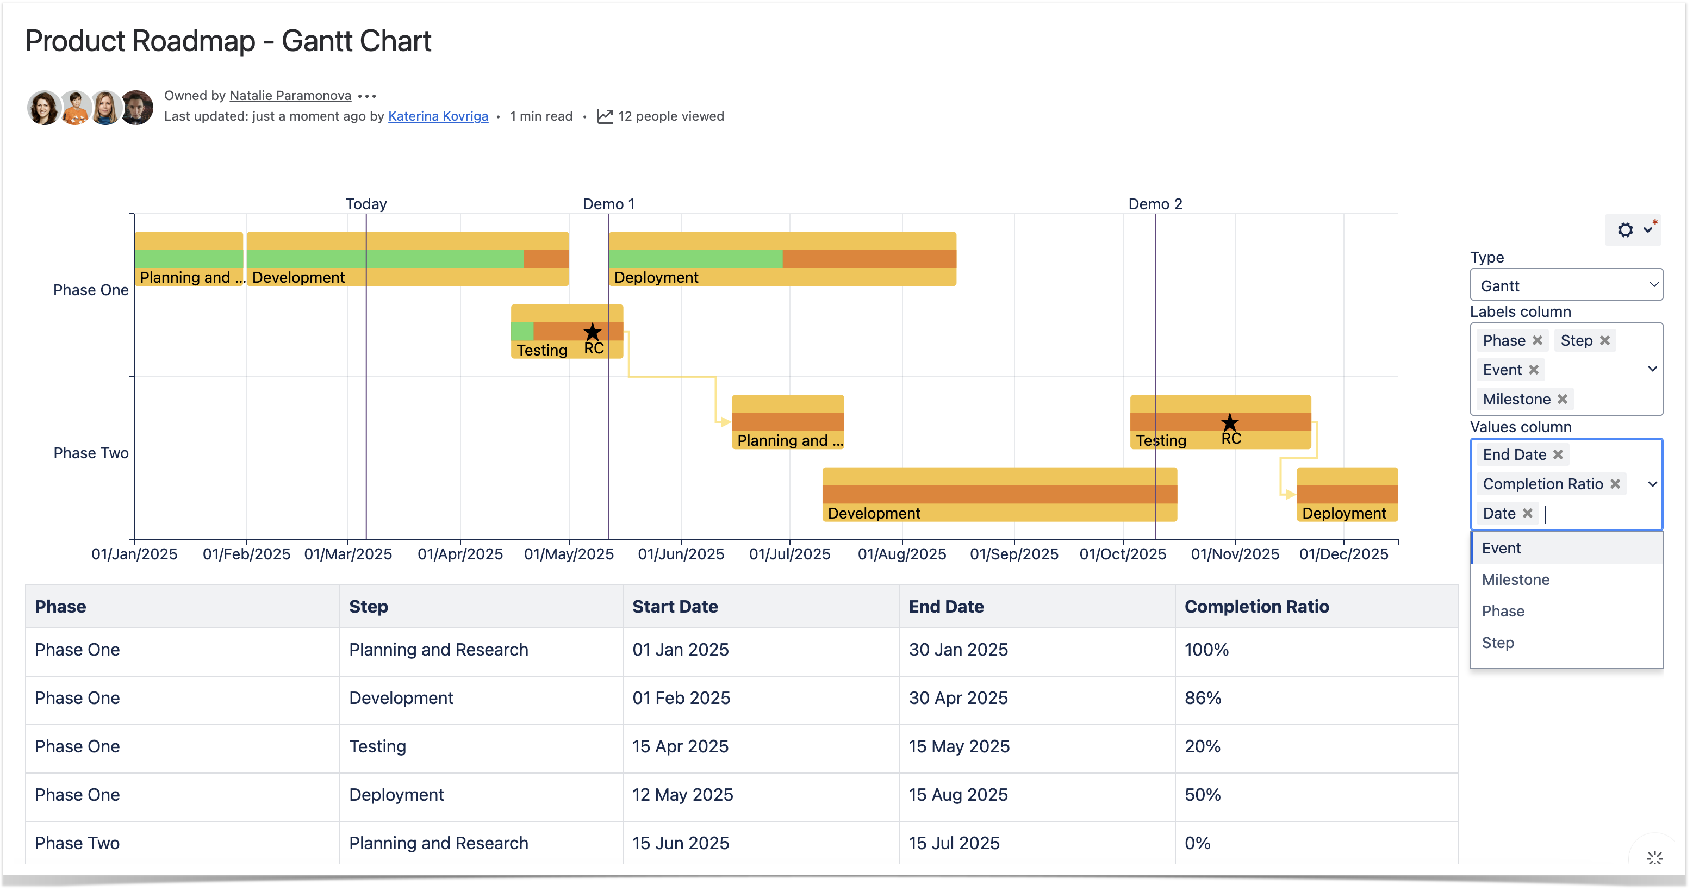Pick the Step option from the list
Screen dimensions: 1693x891
1498,643
